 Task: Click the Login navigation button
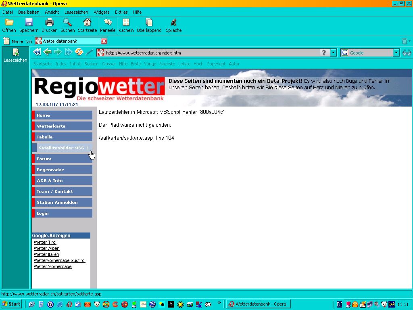[x=62, y=213]
